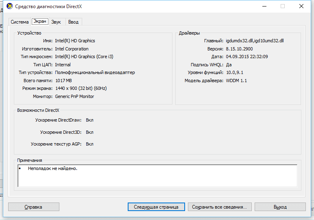The image size is (314, 220).
Task: Click 'Полнофункциональный видеоадаптер' device type
Action: [x=95, y=72]
